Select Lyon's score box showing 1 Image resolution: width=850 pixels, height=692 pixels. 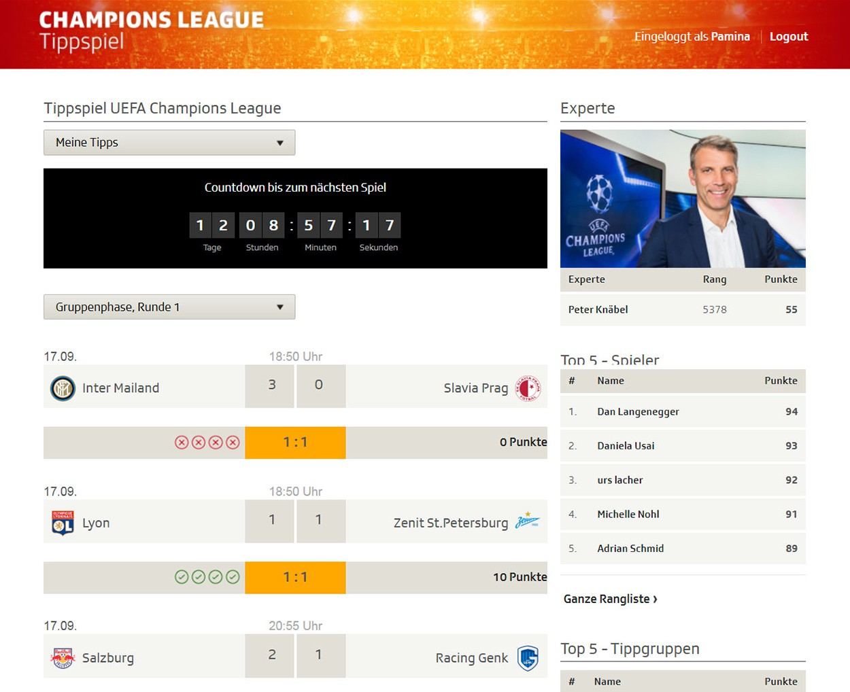click(x=269, y=521)
